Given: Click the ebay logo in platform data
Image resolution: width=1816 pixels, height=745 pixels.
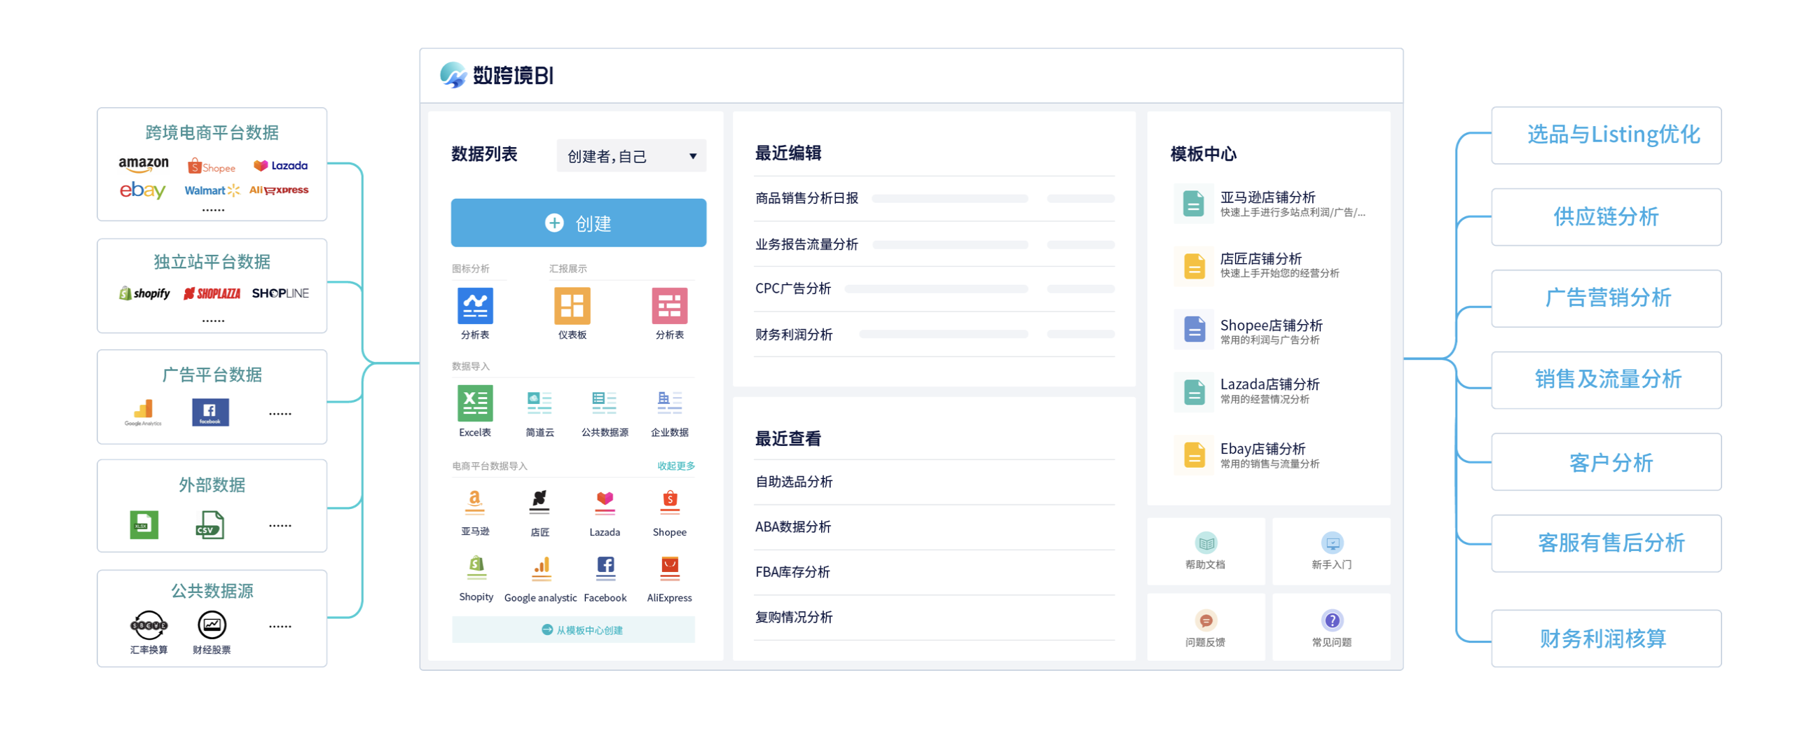Looking at the screenshot, I should [x=142, y=190].
